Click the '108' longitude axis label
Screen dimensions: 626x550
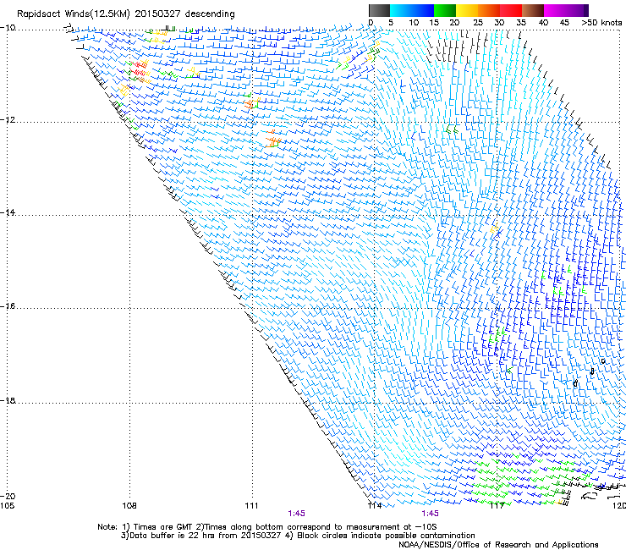129,506
